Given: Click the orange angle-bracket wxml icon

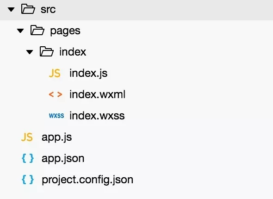Looking at the screenshot, I should [56, 94].
